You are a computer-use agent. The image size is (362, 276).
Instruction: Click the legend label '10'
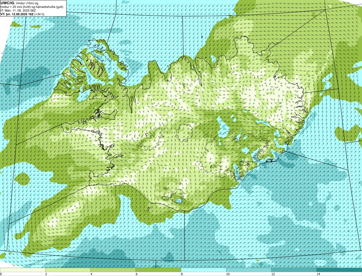coord(227,274)
